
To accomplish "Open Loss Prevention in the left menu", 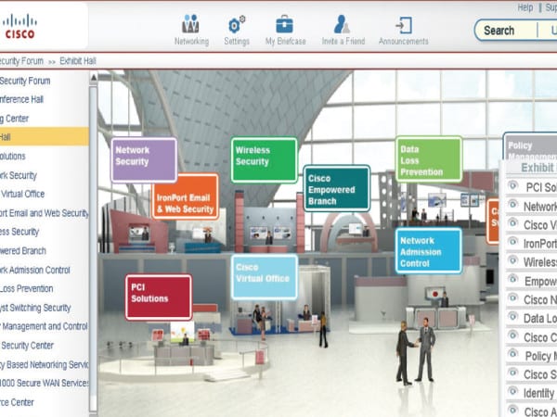I will pyautogui.click(x=26, y=288).
